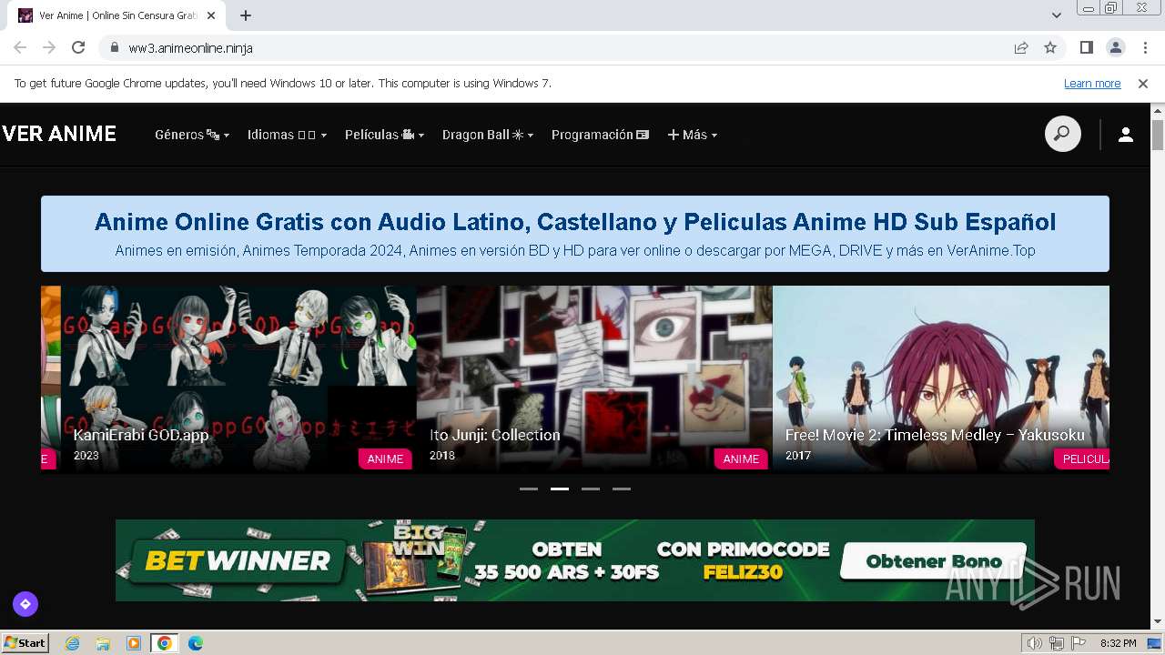
Task: Expand the Idiomas dropdown menu
Action: click(x=287, y=135)
